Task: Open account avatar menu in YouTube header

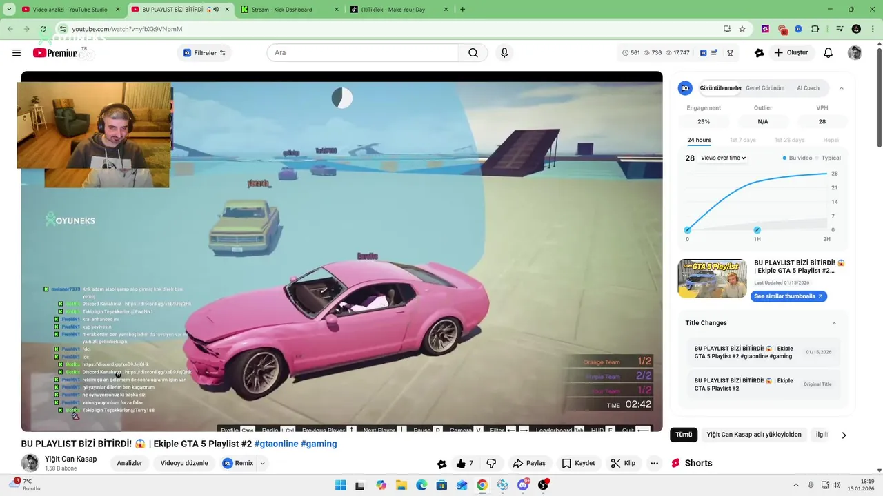Action: 855,53
